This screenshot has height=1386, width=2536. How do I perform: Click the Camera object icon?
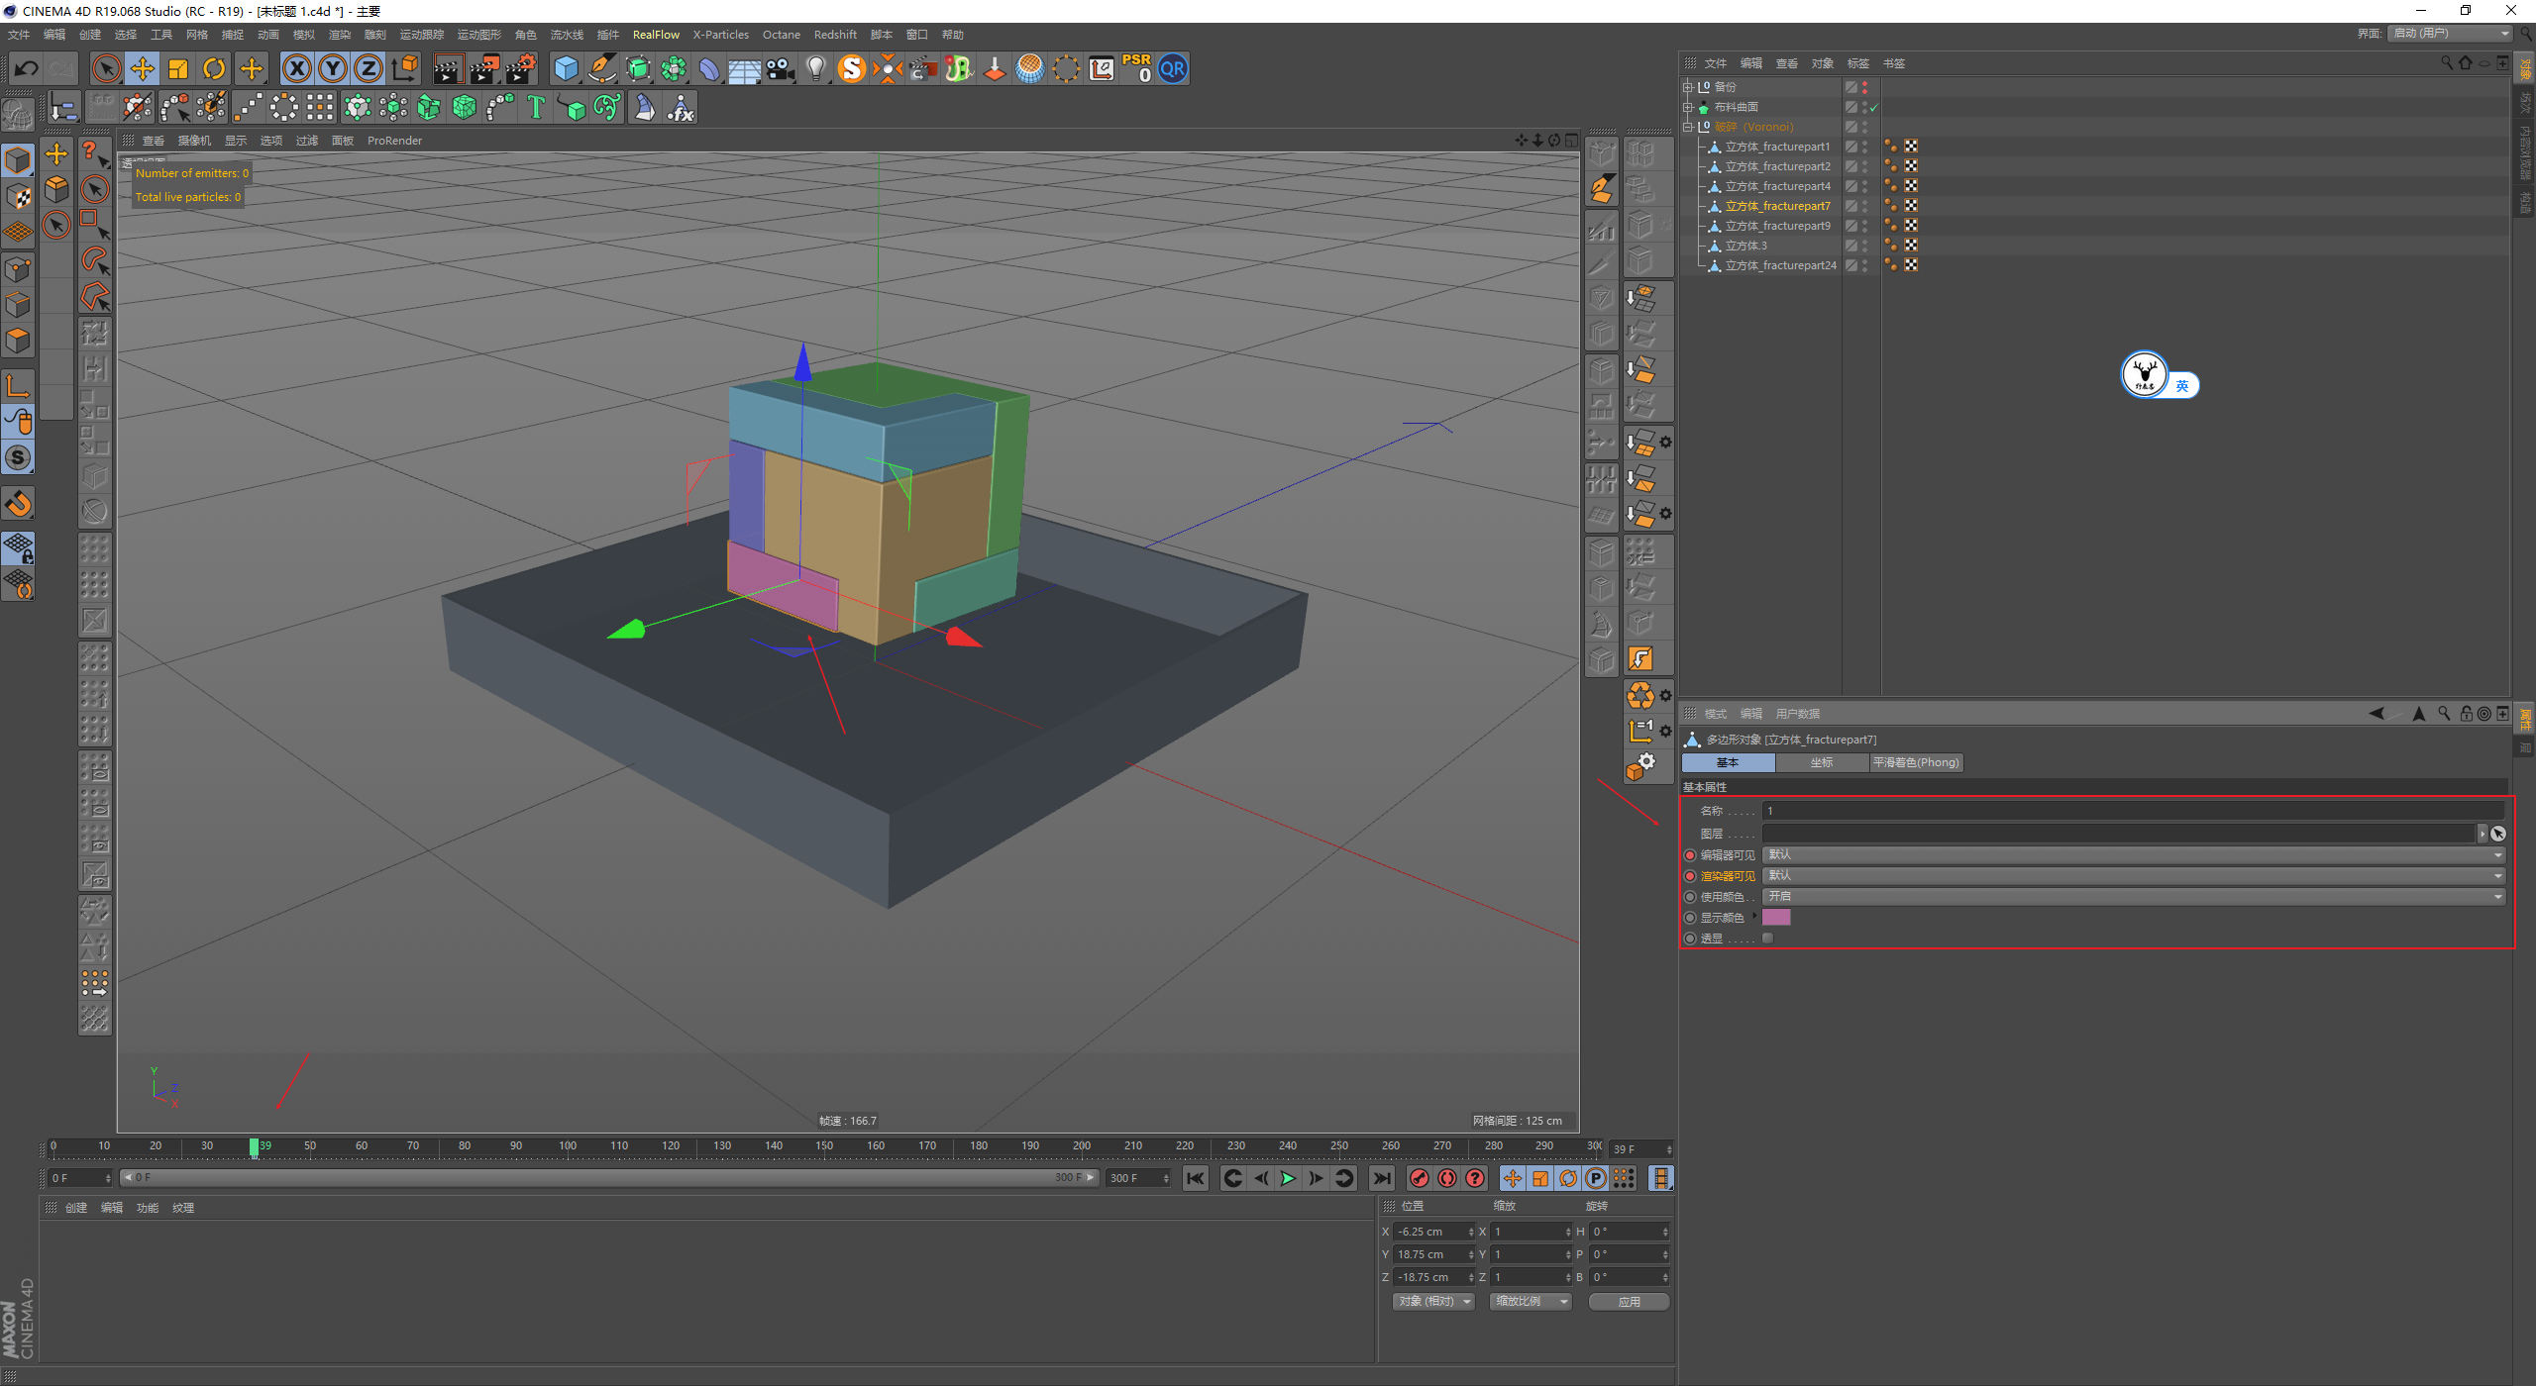(781, 68)
